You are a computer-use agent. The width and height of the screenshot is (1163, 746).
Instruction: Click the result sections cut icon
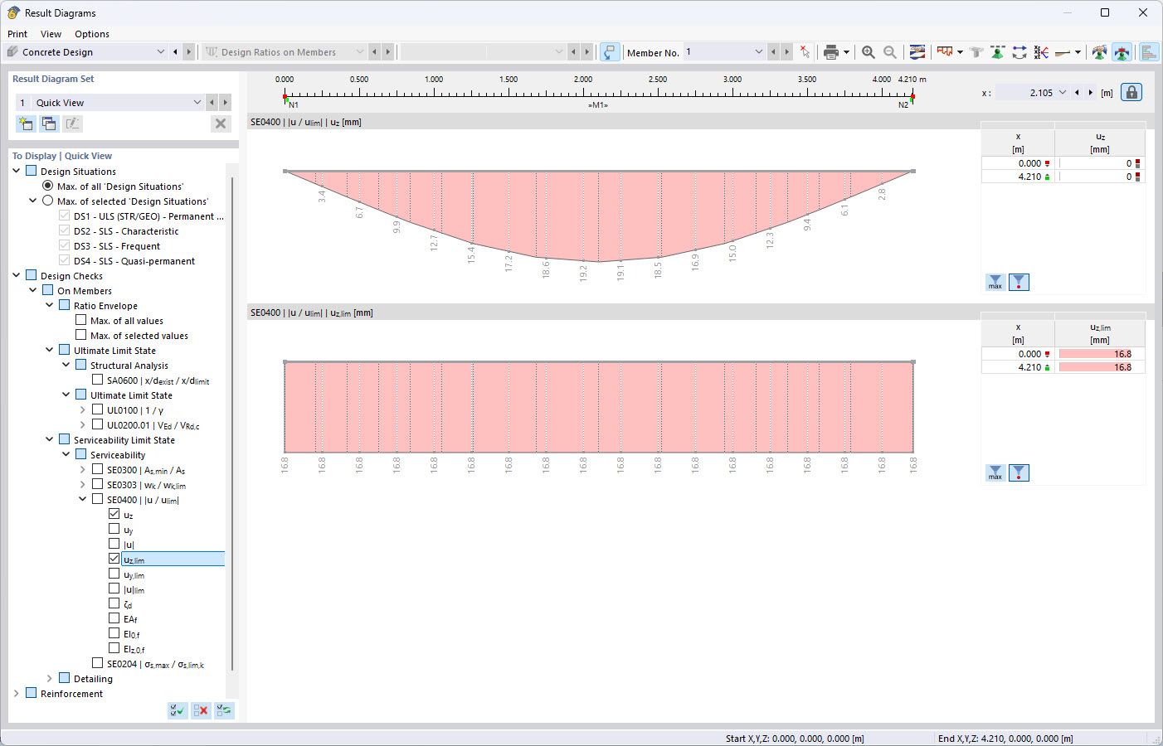pos(1041,52)
